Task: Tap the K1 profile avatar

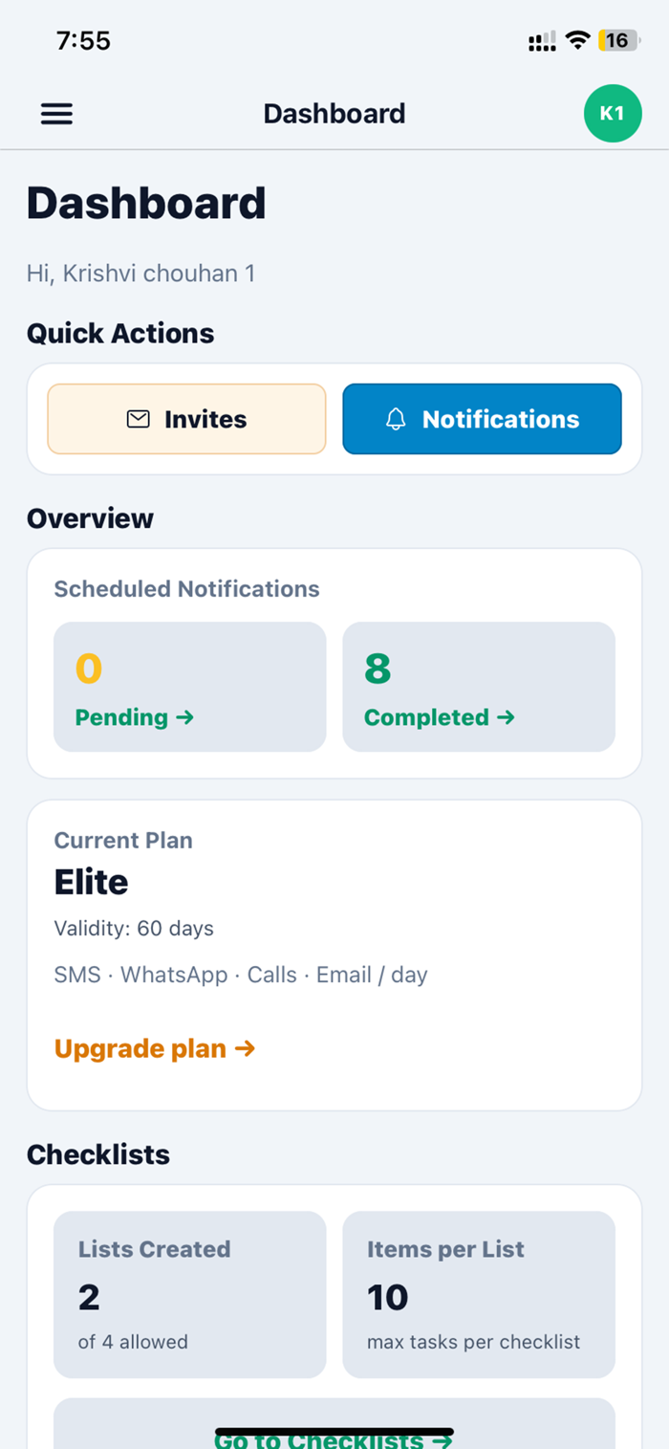Action: (x=613, y=114)
